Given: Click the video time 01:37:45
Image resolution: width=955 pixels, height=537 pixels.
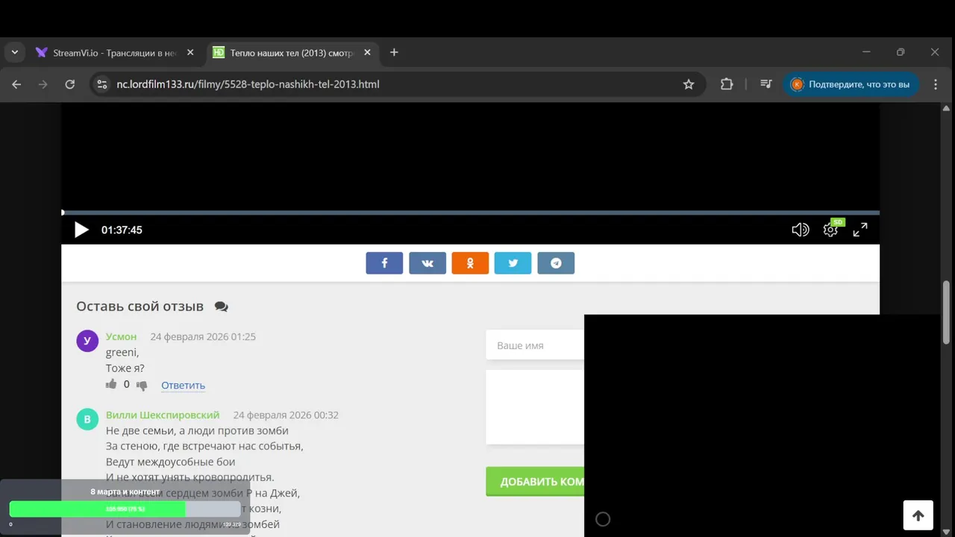Looking at the screenshot, I should point(122,230).
